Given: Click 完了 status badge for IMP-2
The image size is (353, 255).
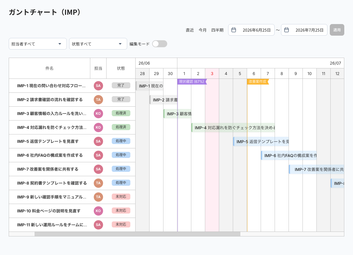Looking at the screenshot, I should pyautogui.click(x=121, y=99).
